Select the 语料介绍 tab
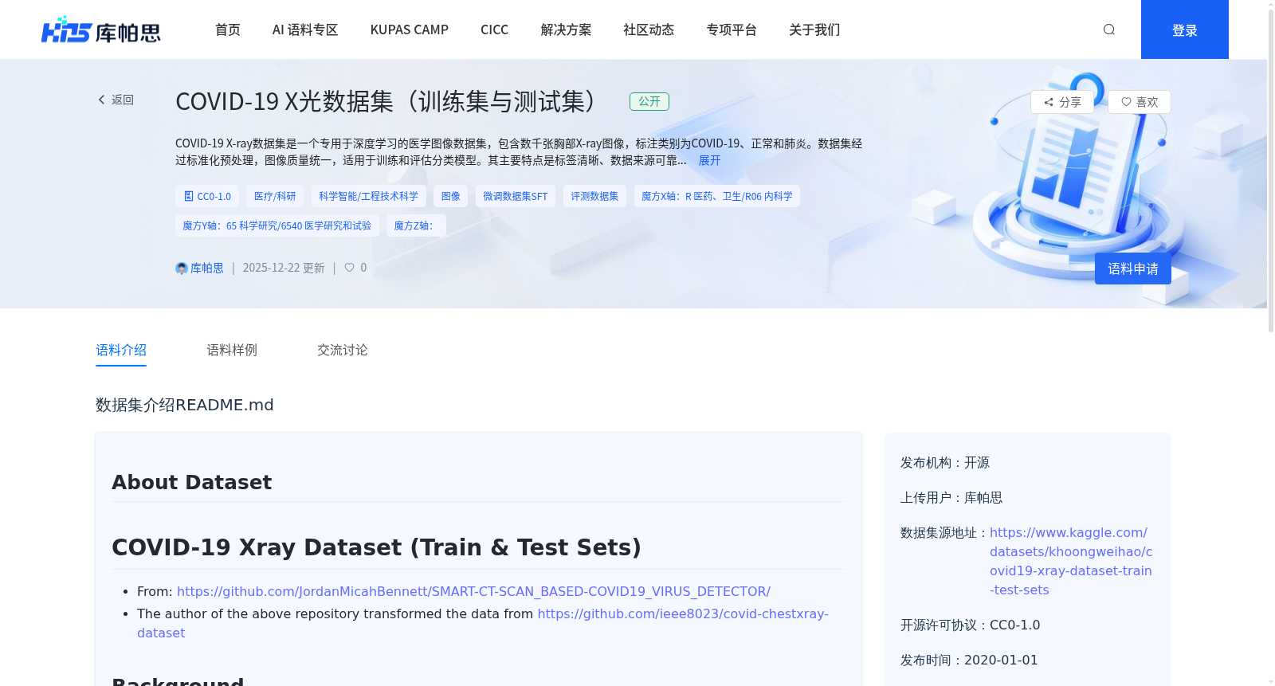This screenshot has width=1275, height=686. [x=121, y=350]
